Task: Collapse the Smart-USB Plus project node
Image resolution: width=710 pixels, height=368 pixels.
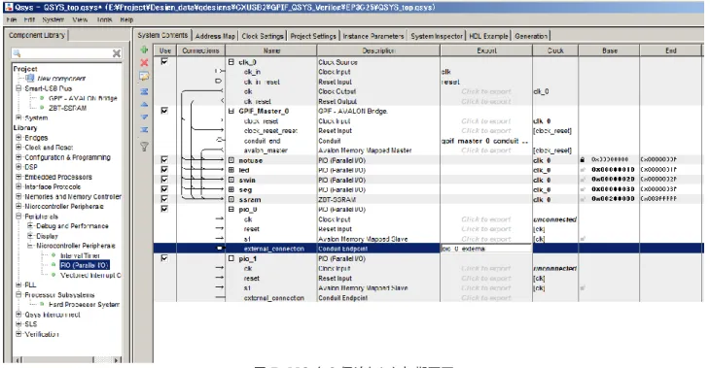Action: coord(18,88)
